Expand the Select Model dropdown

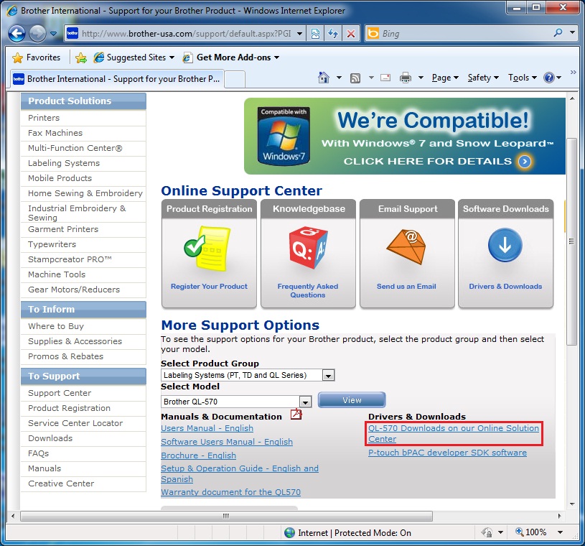305,402
